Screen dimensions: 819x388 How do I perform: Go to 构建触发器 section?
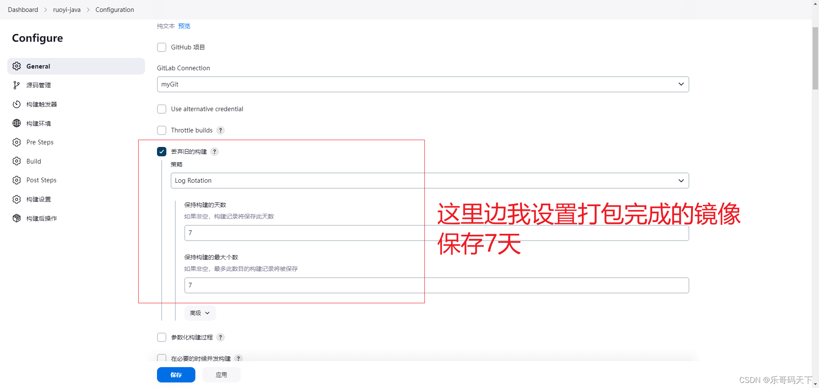coord(76,104)
